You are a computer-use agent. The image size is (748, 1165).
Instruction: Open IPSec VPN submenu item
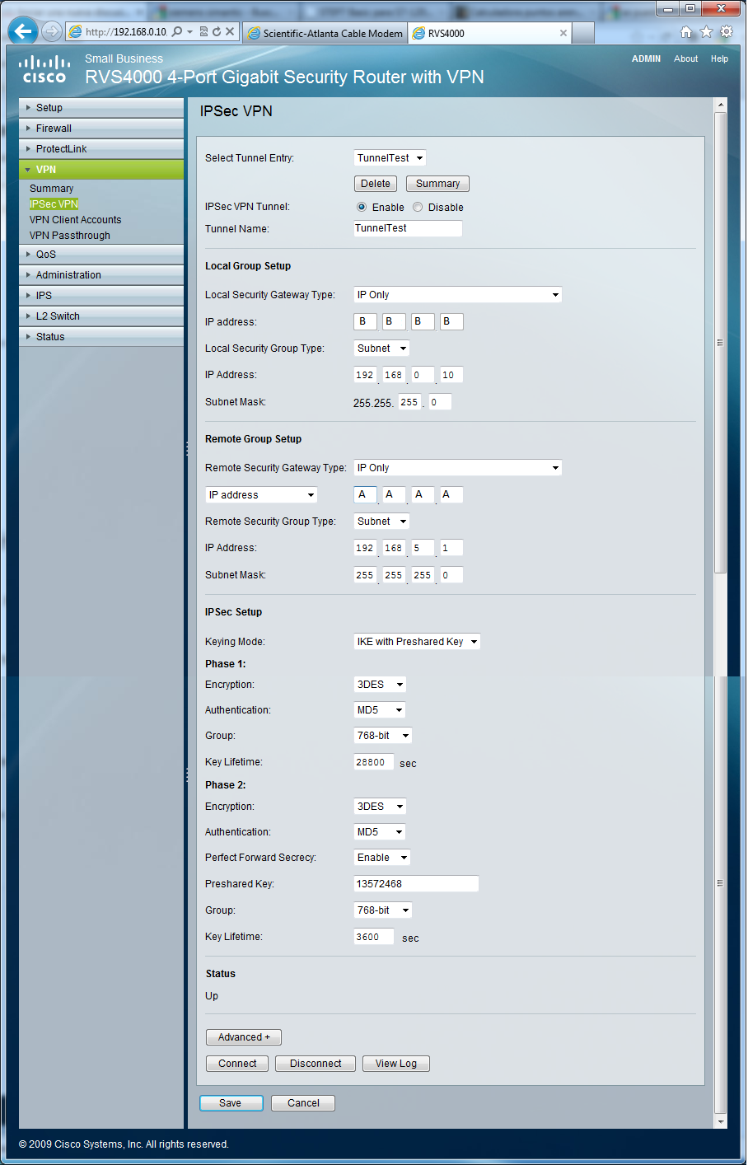coord(54,204)
